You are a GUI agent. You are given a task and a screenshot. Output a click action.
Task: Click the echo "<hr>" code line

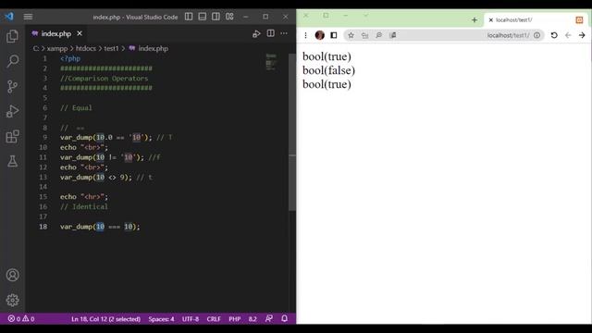click(x=84, y=197)
